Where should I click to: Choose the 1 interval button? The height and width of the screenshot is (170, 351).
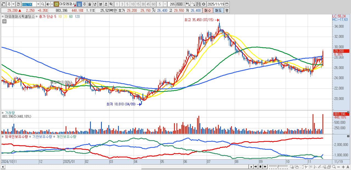117,4
